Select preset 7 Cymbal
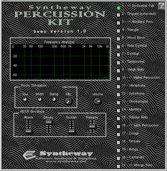The height and width of the screenshot is (171, 167). tap(118, 55)
